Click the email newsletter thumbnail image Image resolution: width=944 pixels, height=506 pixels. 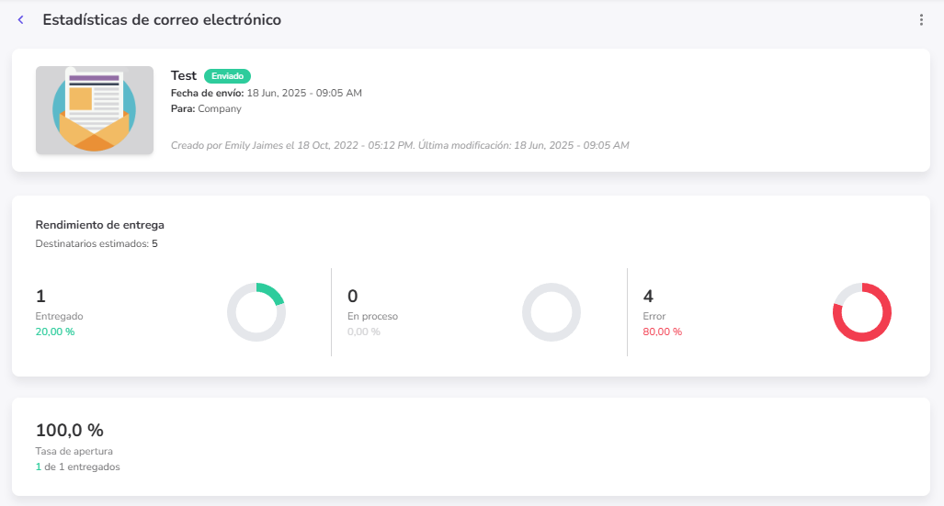click(x=95, y=110)
